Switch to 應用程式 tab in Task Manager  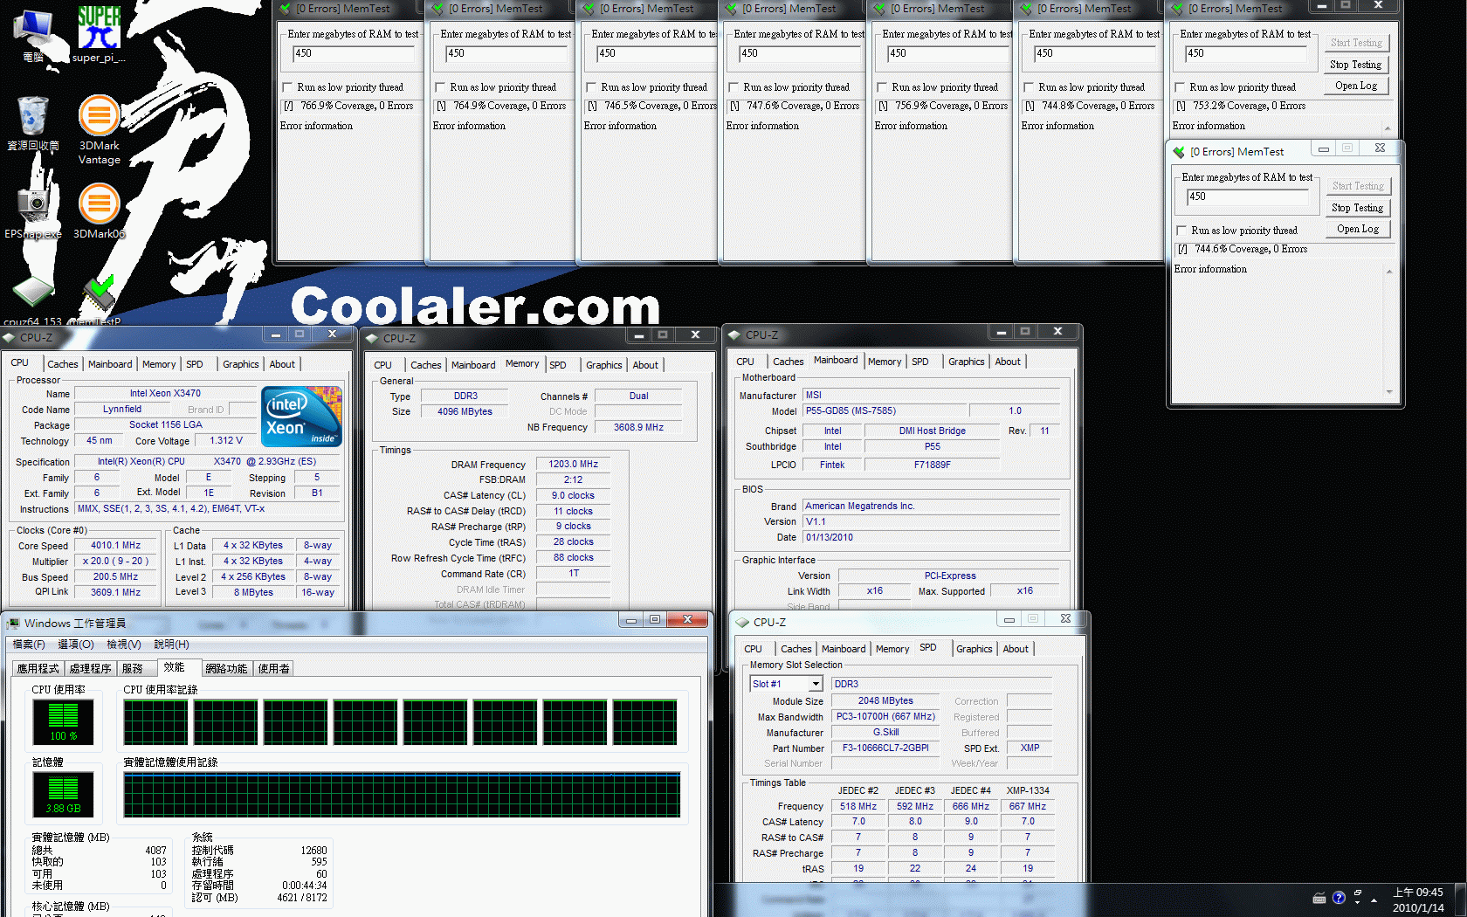[x=38, y=668]
